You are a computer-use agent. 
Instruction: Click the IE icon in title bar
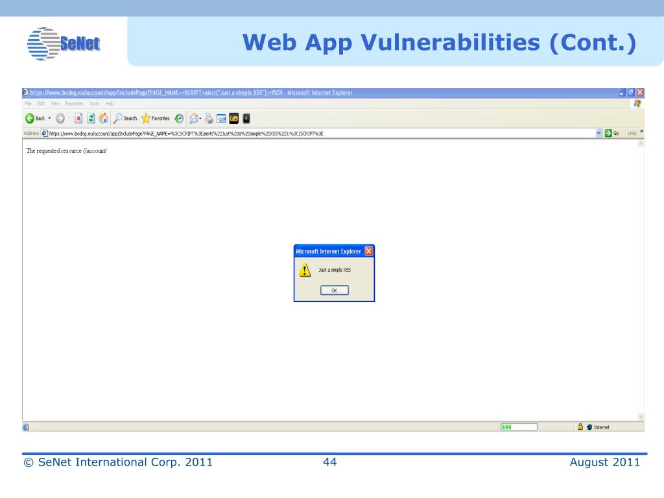coord(26,92)
